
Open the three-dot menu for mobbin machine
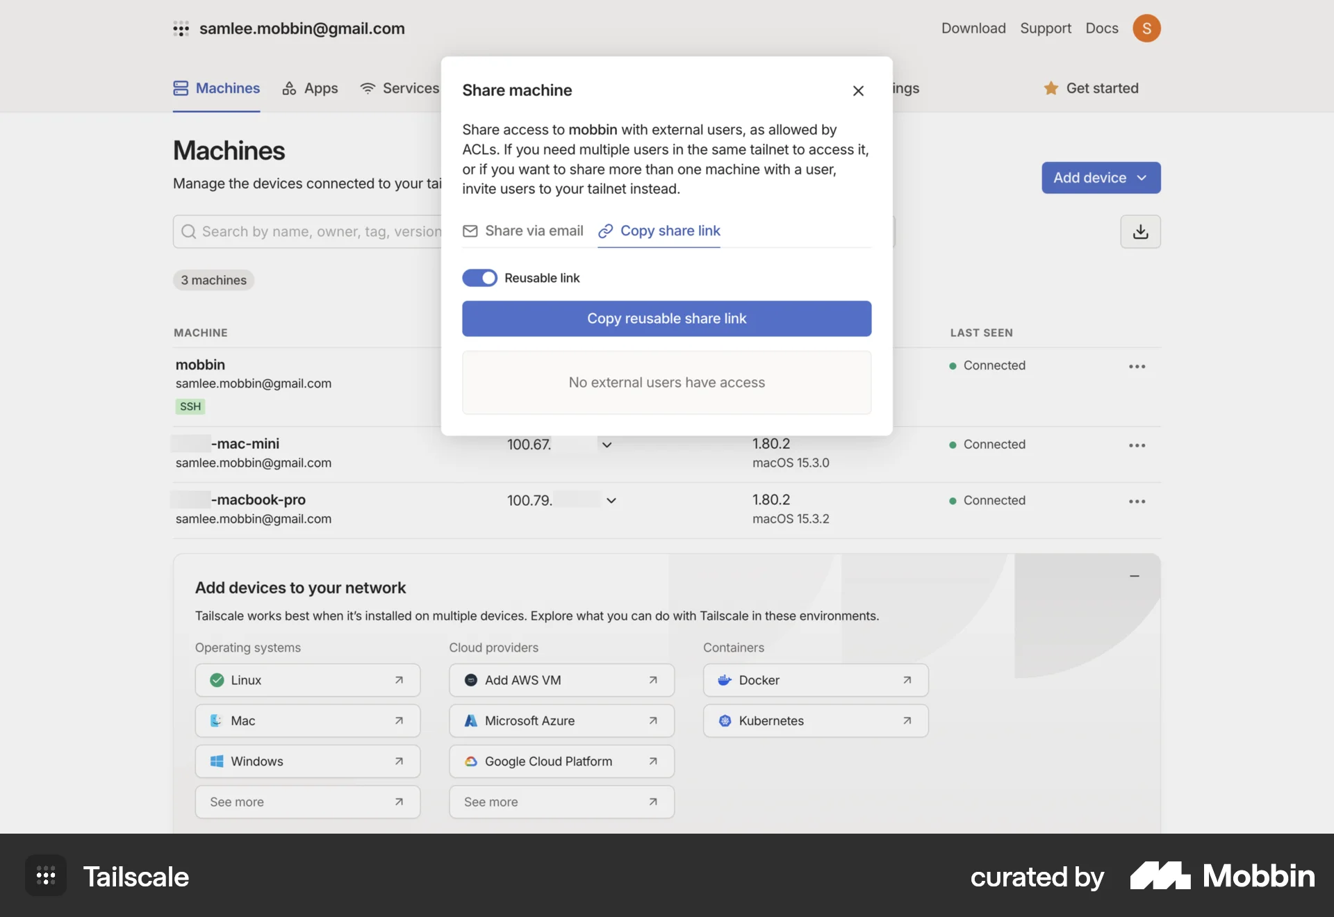[1137, 366]
